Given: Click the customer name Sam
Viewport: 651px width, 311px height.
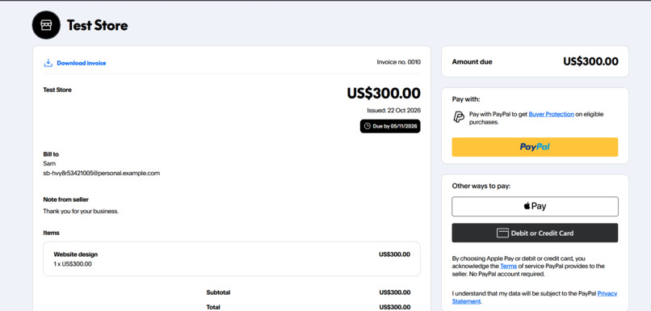Looking at the screenshot, I should click(x=49, y=164).
